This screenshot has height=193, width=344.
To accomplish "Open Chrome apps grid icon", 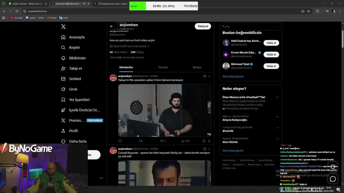I will (x=3, y=18).
